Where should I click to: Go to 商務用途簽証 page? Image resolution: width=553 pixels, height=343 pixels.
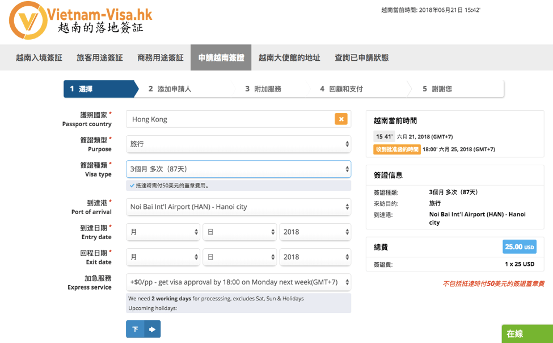tap(161, 58)
